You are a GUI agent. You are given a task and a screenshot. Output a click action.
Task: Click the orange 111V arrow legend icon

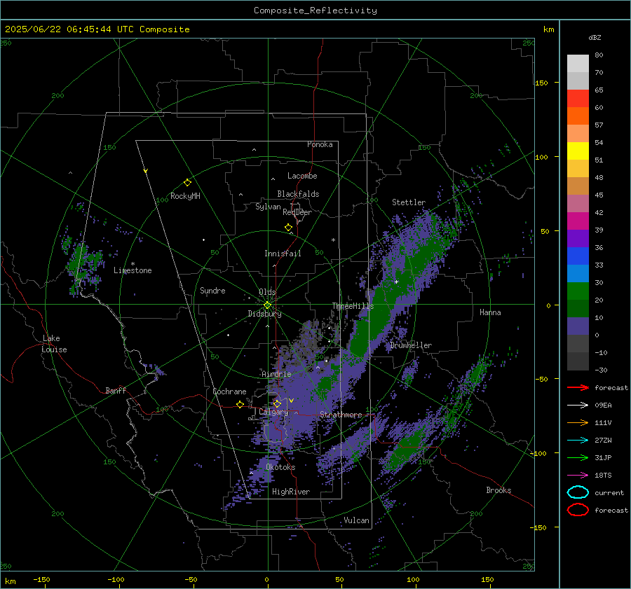click(x=578, y=422)
